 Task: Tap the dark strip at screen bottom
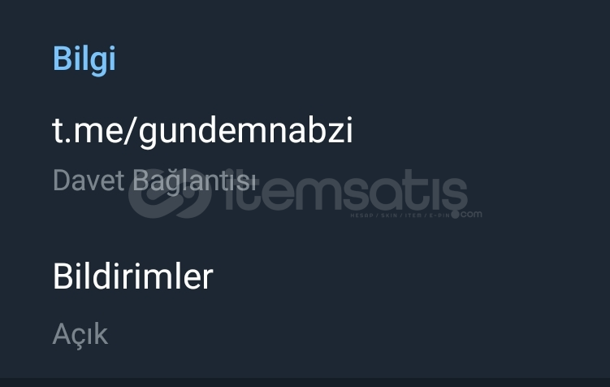(x=305, y=382)
